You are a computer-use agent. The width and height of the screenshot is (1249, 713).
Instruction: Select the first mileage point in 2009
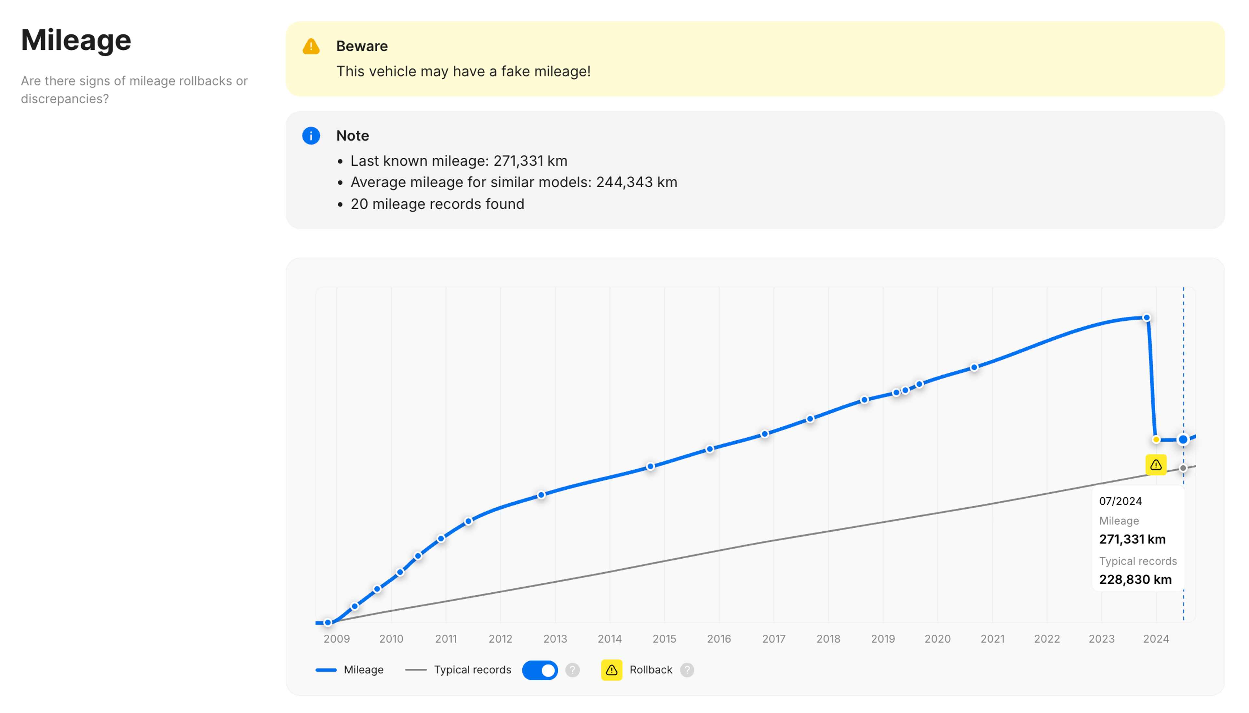(327, 622)
